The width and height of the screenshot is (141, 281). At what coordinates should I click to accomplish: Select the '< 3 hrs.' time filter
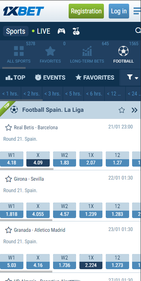(52, 94)
